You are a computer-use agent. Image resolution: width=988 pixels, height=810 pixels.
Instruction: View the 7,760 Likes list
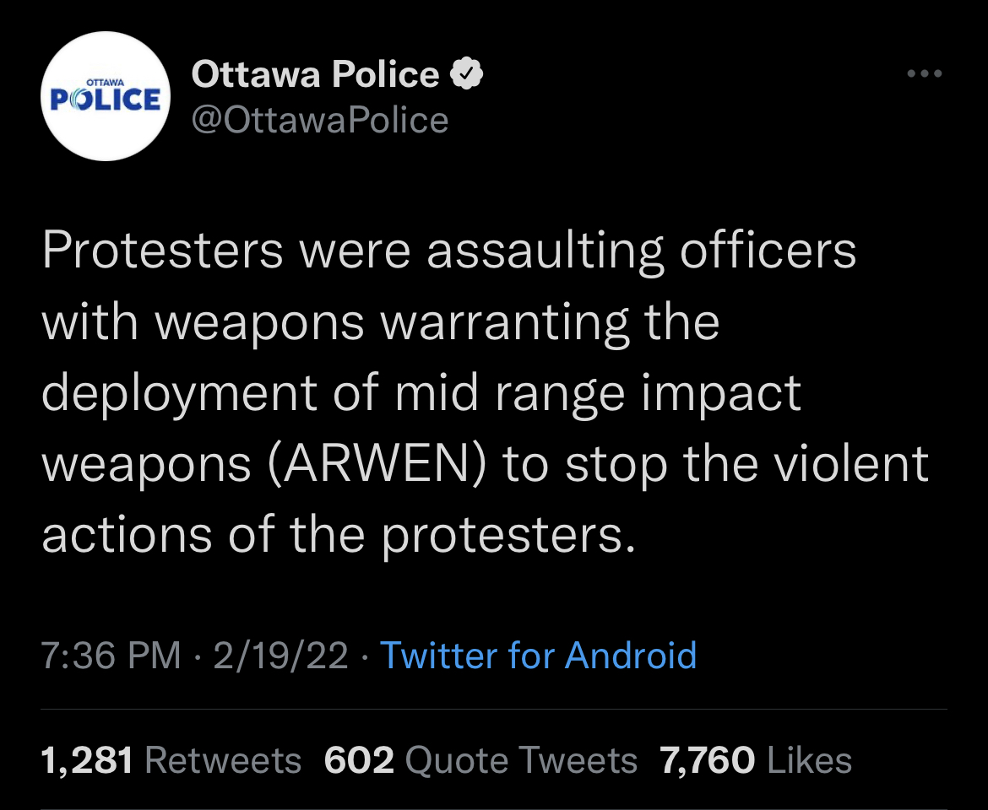click(x=756, y=759)
